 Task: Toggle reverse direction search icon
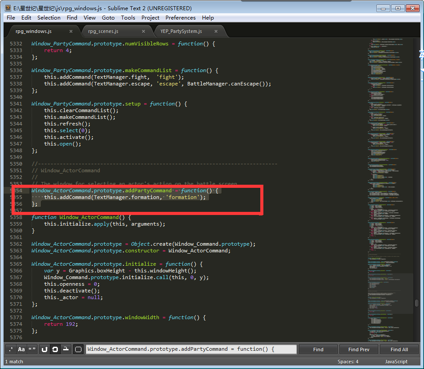44,349
